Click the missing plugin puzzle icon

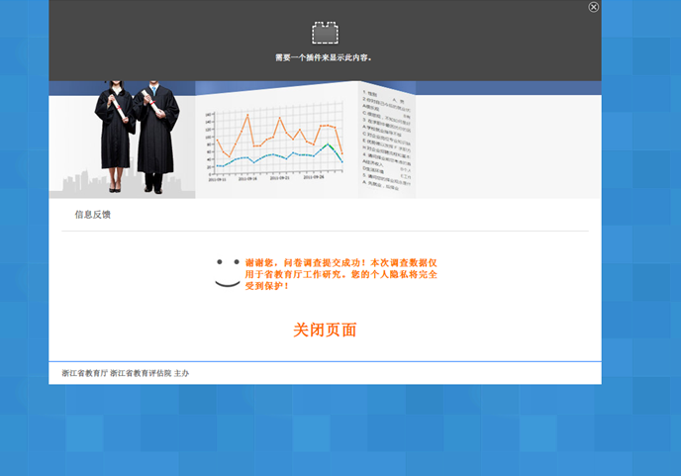pyautogui.click(x=325, y=33)
